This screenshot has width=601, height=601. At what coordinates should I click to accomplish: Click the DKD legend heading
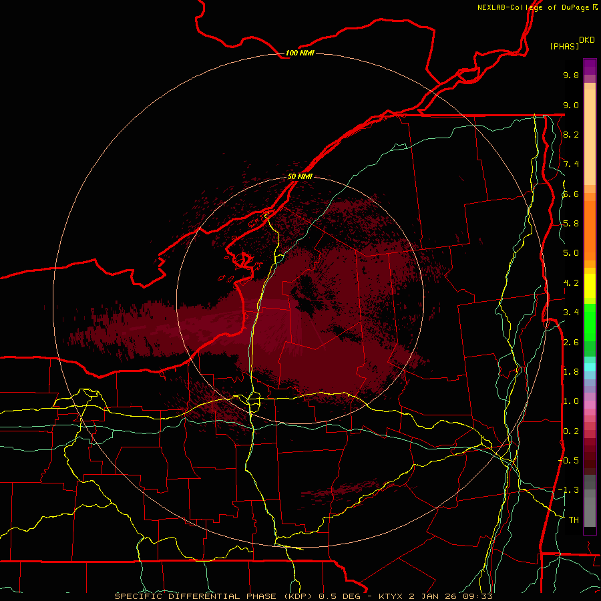click(x=586, y=40)
